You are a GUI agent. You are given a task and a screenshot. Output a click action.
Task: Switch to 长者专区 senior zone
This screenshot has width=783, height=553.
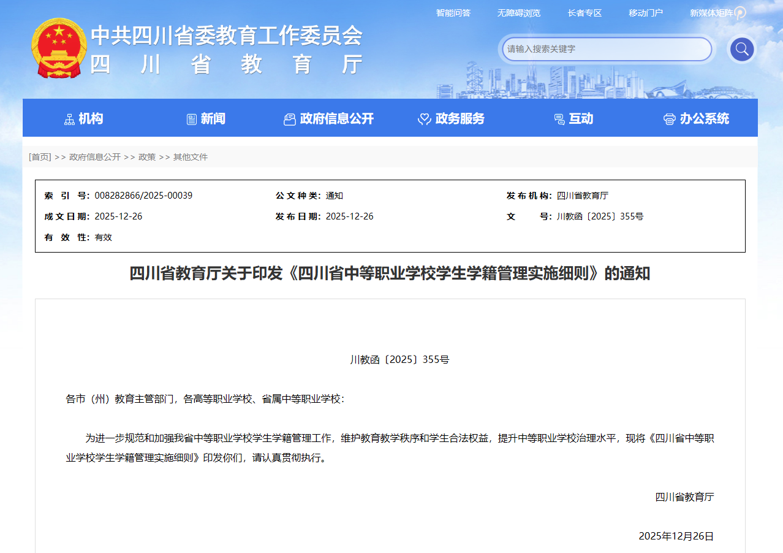click(x=584, y=13)
